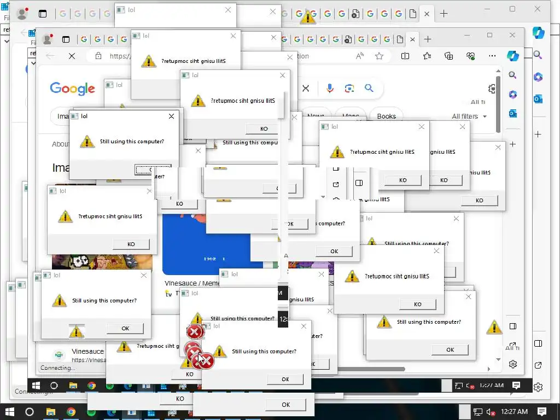Image resolution: width=560 pixels, height=420 pixels.
Task: Open Collections in the inner Edge toolbar
Action: point(448,56)
